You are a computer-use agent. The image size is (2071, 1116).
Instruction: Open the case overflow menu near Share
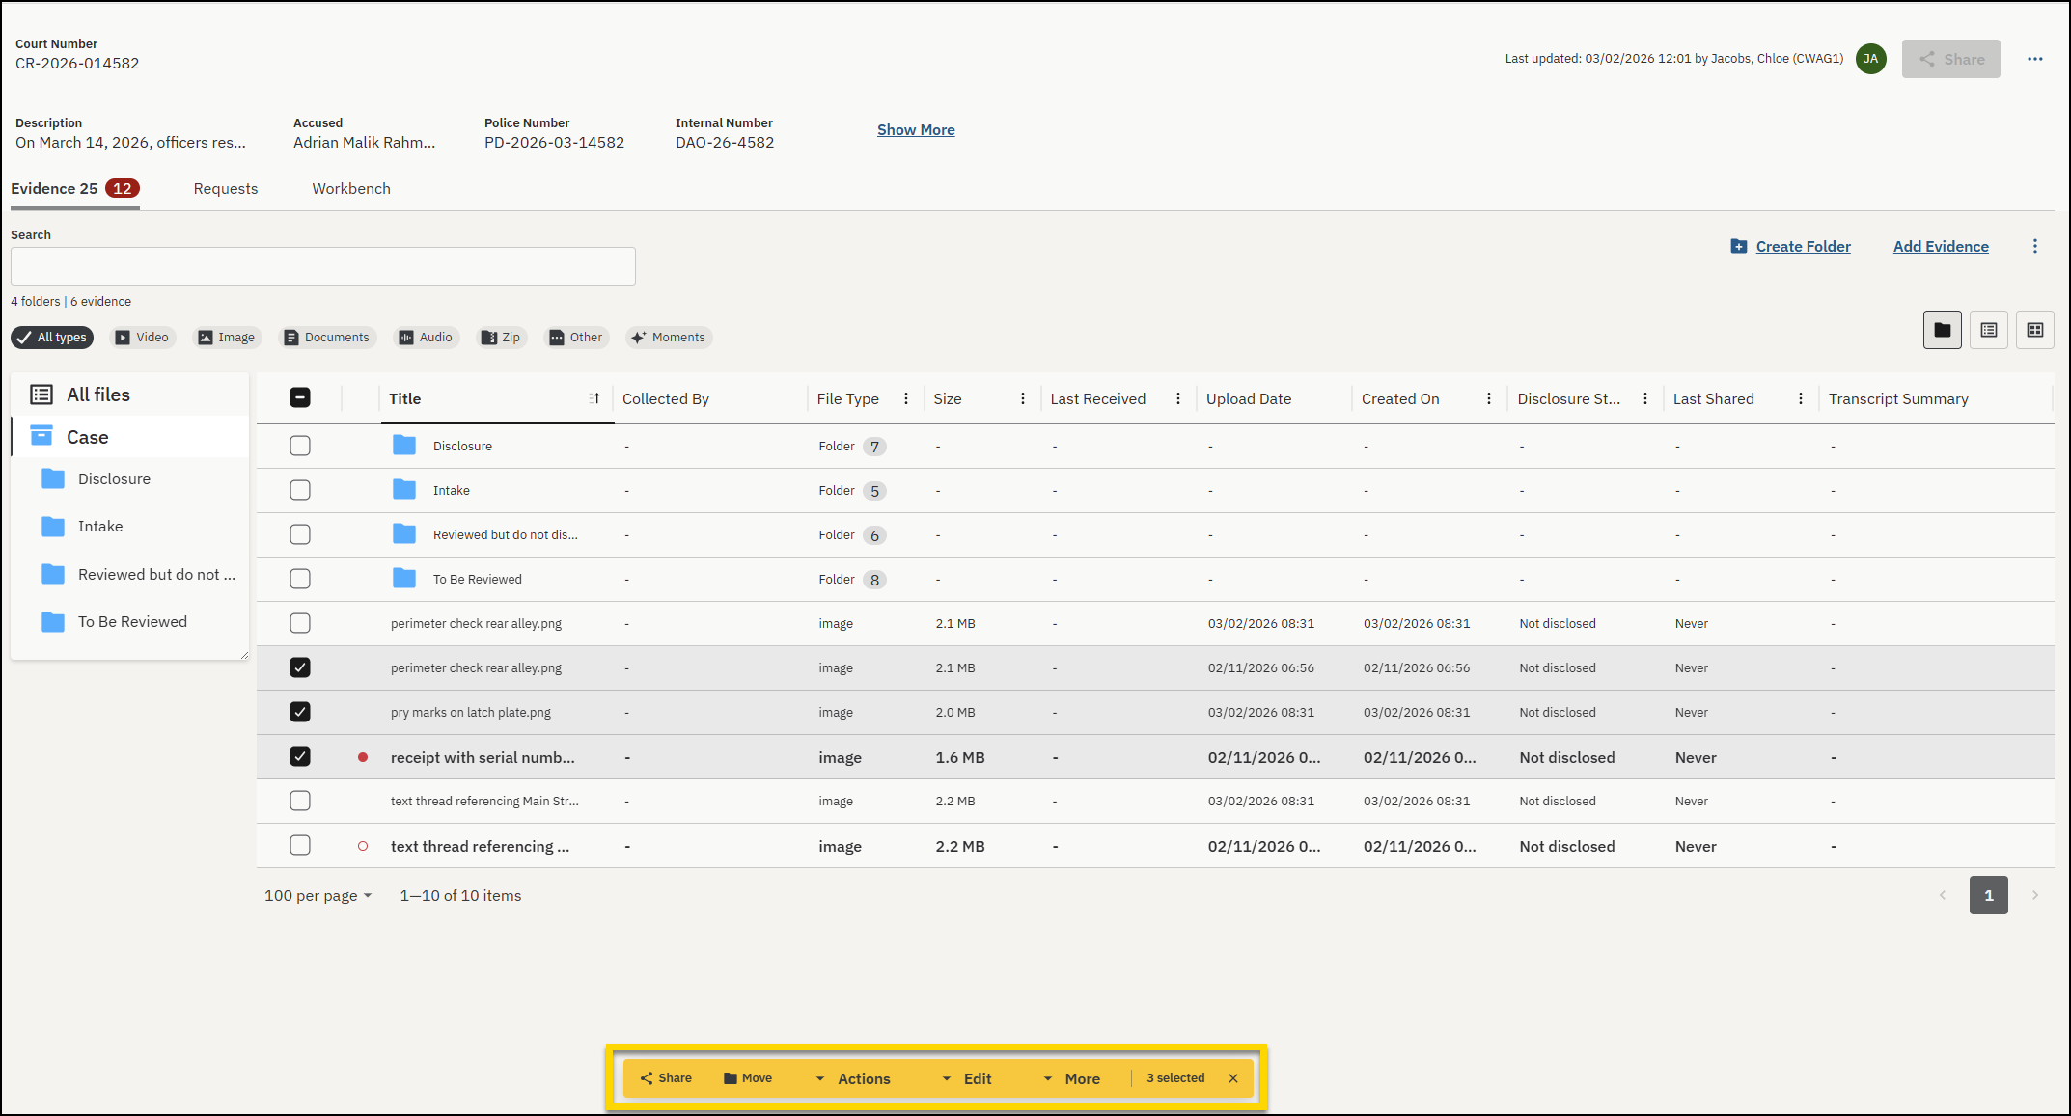[2035, 58]
